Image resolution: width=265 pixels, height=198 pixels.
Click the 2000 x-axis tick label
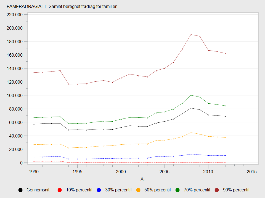(121, 171)
